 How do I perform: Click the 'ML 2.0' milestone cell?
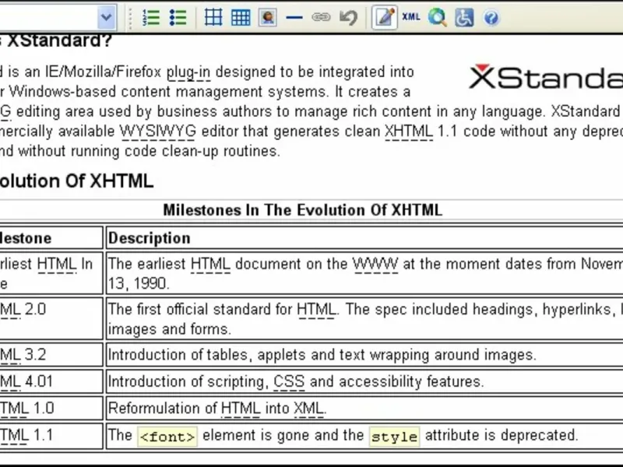pyautogui.click(x=51, y=319)
